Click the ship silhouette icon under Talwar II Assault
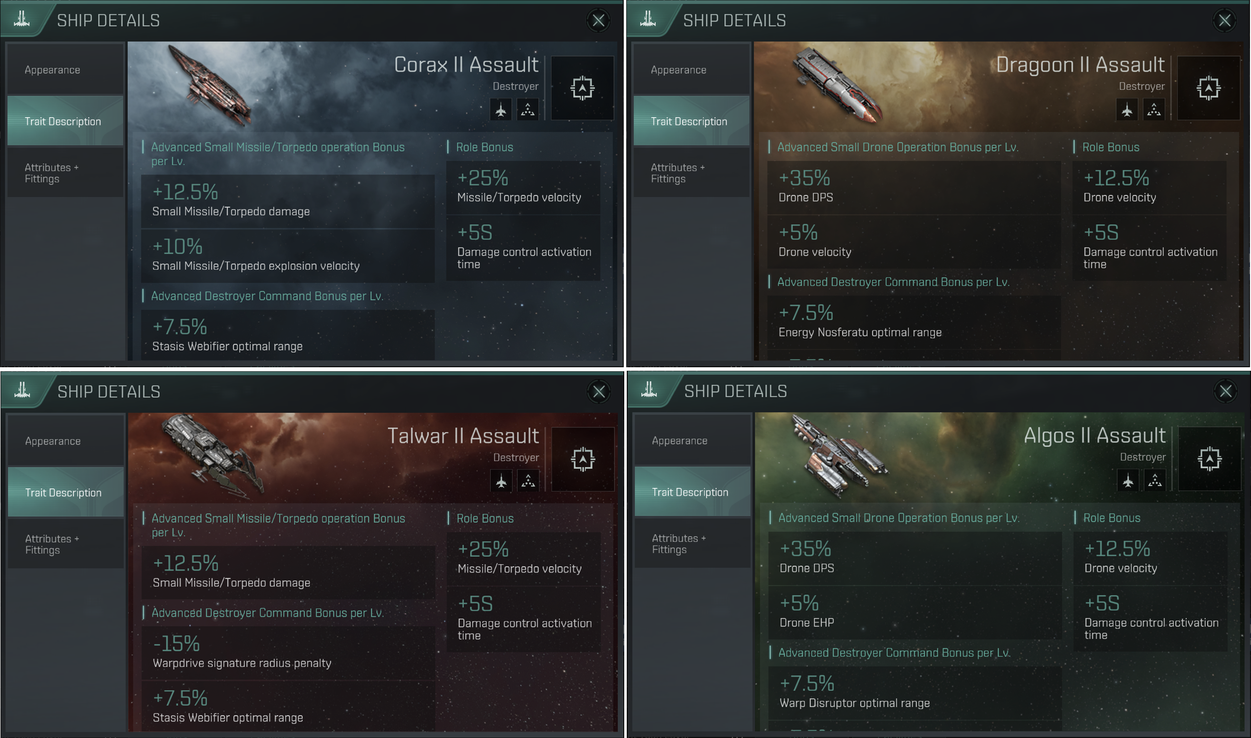The image size is (1251, 738). (501, 481)
